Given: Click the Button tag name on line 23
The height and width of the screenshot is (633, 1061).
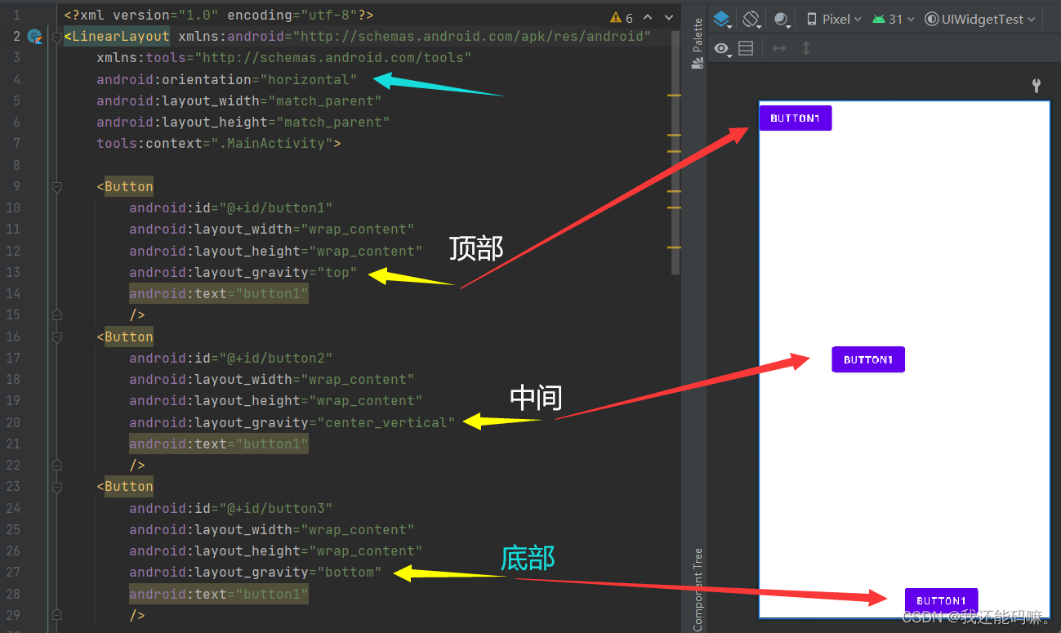Looking at the screenshot, I should pos(129,487).
